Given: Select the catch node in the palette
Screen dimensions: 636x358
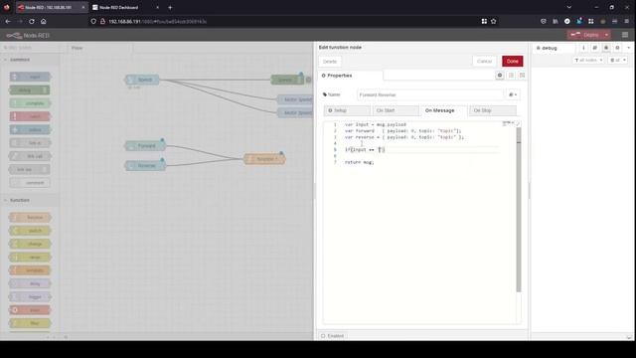Looking at the screenshot, I should (30, 116).
